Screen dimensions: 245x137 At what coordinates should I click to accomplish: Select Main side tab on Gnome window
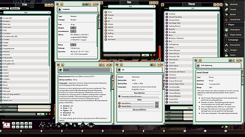pos(113,77)
